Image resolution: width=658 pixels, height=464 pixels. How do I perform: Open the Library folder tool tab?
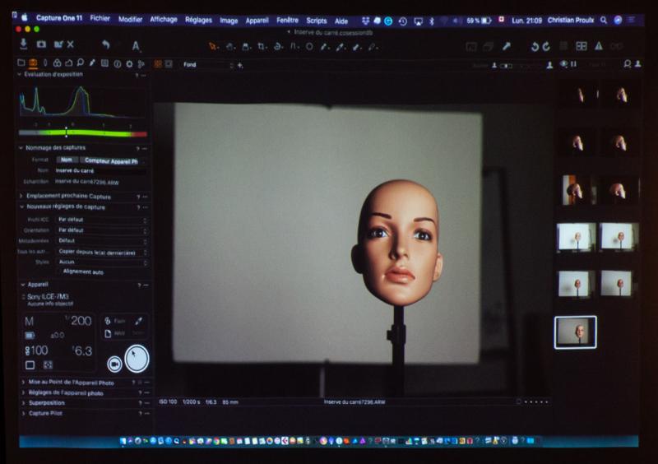21,63
